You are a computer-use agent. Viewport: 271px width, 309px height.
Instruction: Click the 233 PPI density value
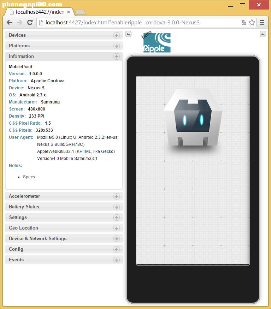[x=37, y=116]
